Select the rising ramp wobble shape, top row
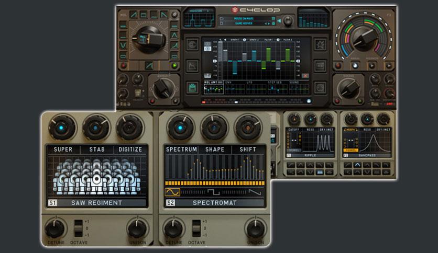 (x=134, y=15)
